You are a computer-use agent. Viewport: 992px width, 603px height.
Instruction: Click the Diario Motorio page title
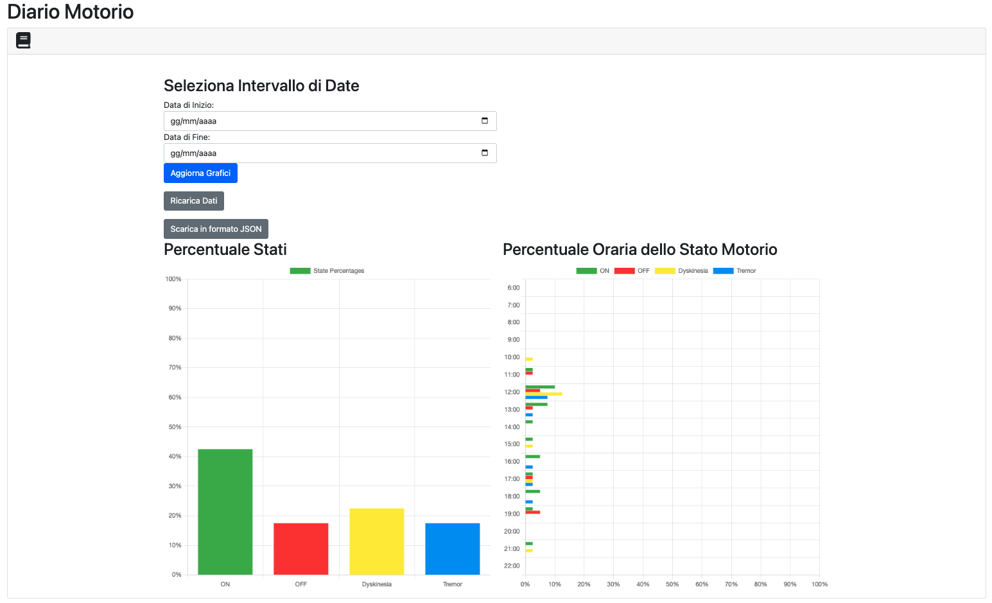tap(71, 12)
